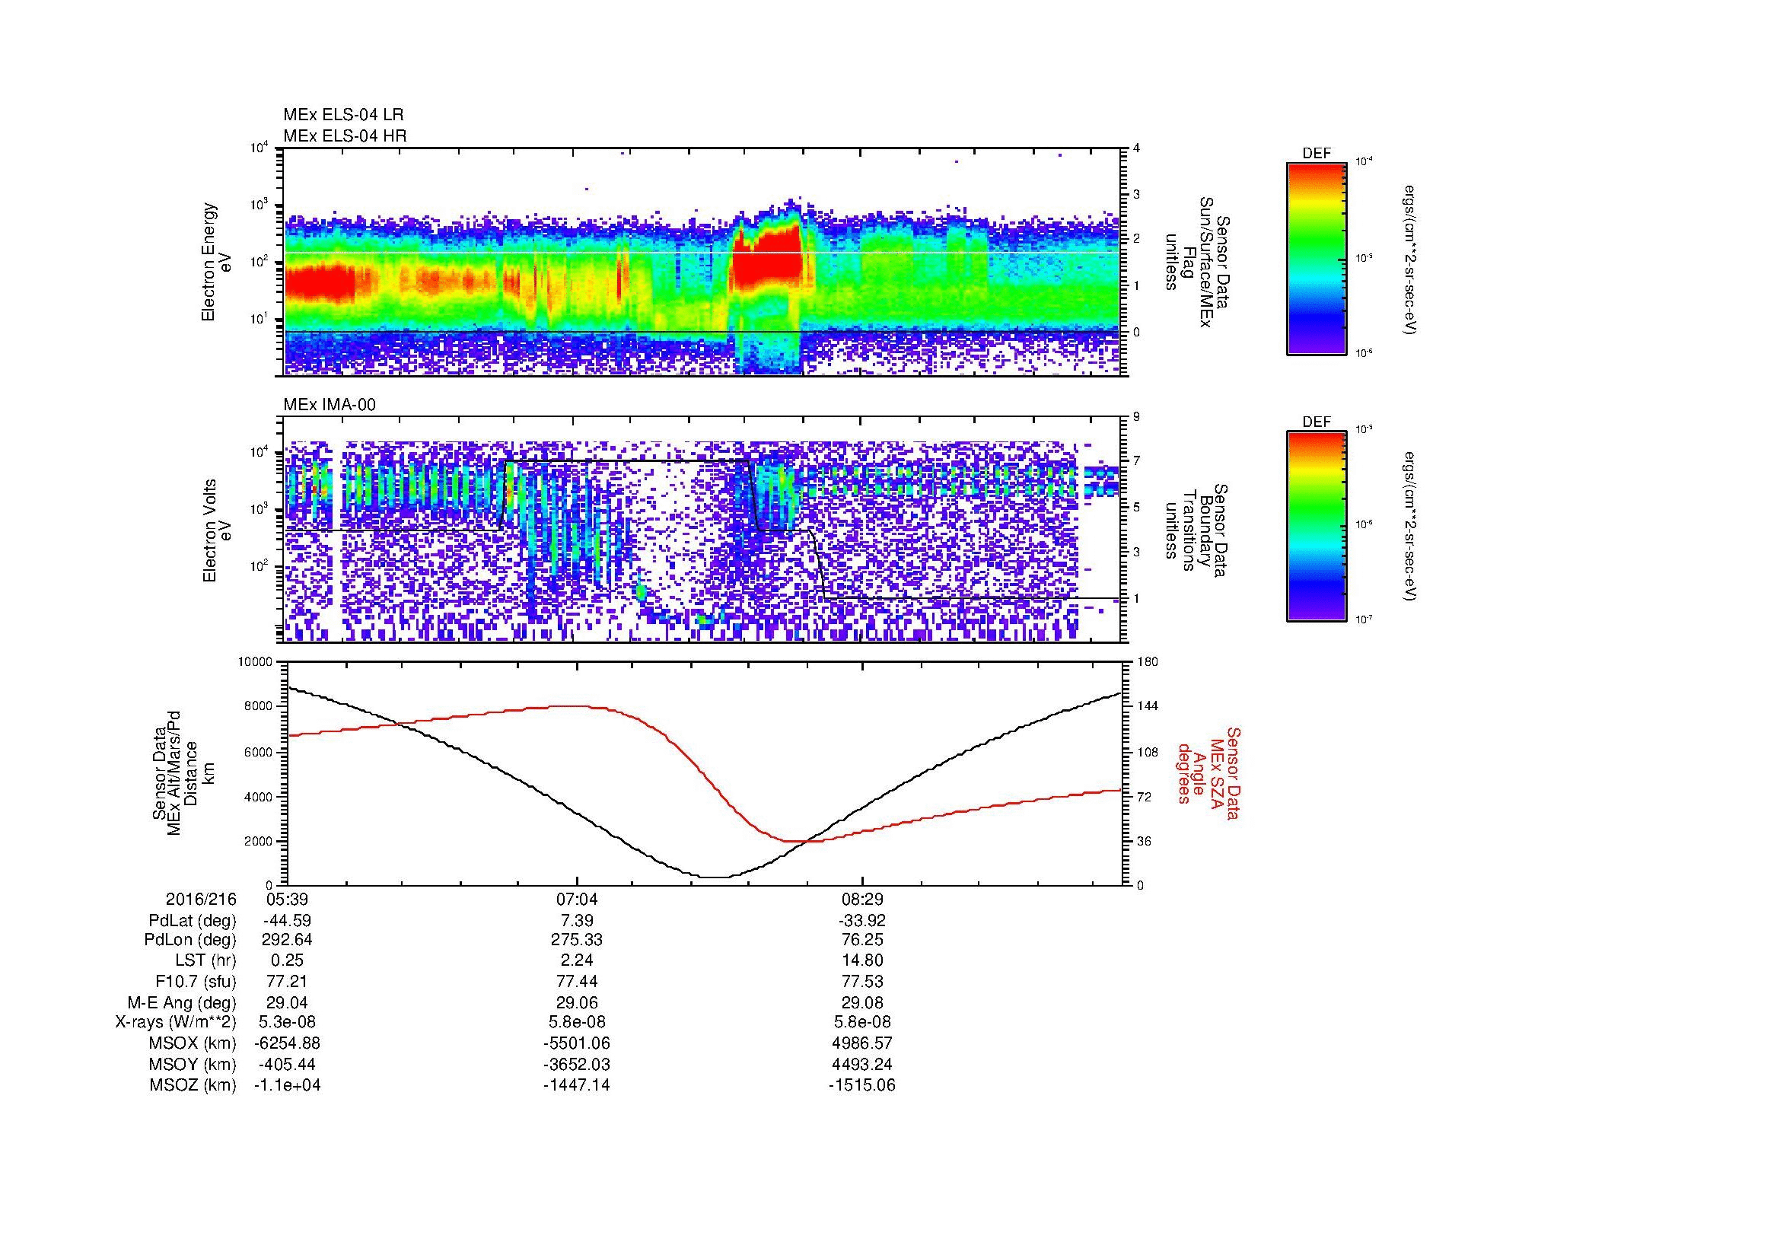Click the LST value '2.24'
Image resolution: width=1780 pixels, height=1258 pixels.
point(577,960)
